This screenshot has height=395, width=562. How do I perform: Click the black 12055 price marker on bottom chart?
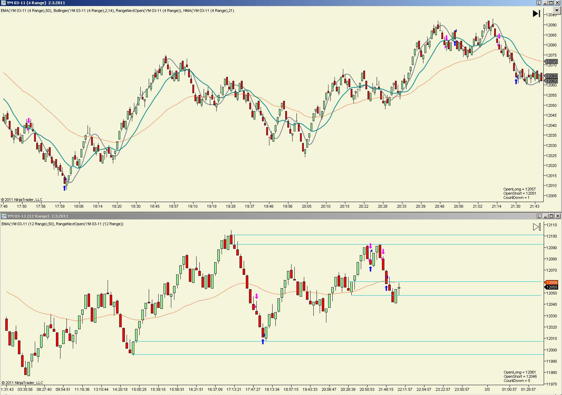[x=551, y=287]
